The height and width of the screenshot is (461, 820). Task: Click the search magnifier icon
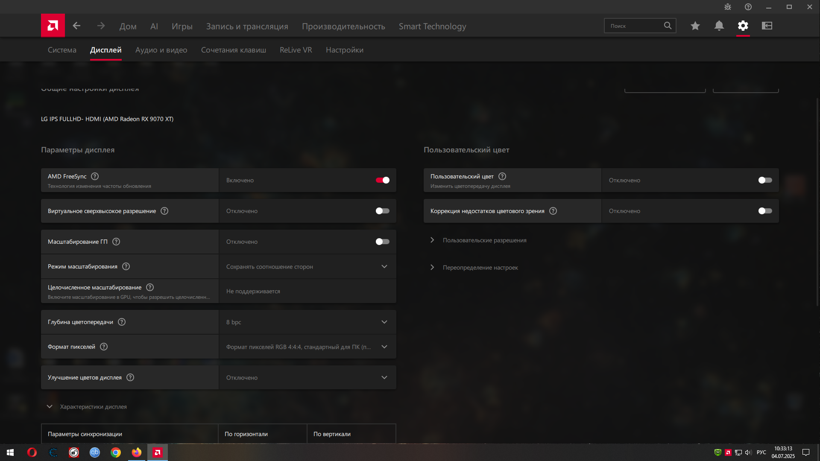pyautogui.click(x=668, y=26)
